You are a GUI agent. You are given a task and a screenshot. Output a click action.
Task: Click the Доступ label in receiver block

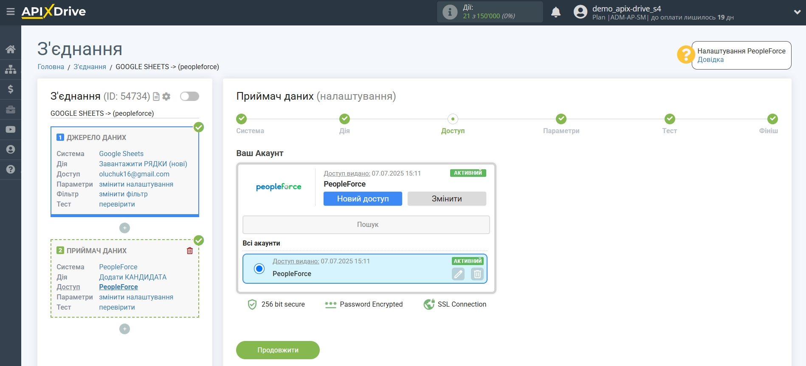click(68, 287)
